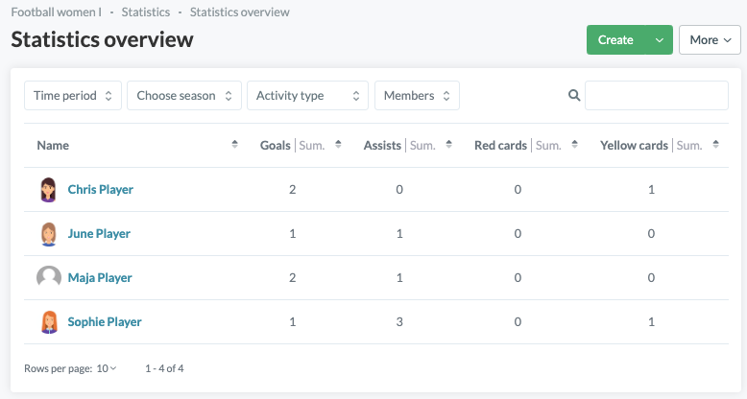The width and height of the screenshot is (747, 399).
Task: Open the More menu
Action: click(710, 40)
